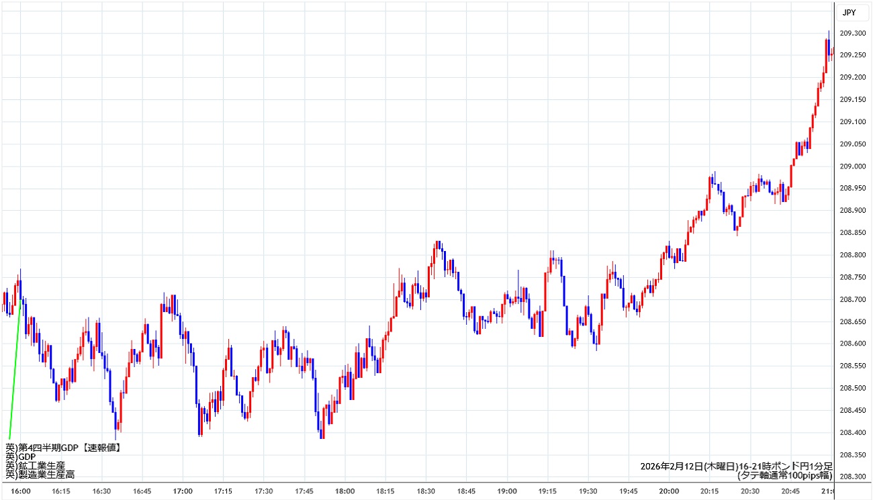Select the 208.750 price level label

point(852,277)
